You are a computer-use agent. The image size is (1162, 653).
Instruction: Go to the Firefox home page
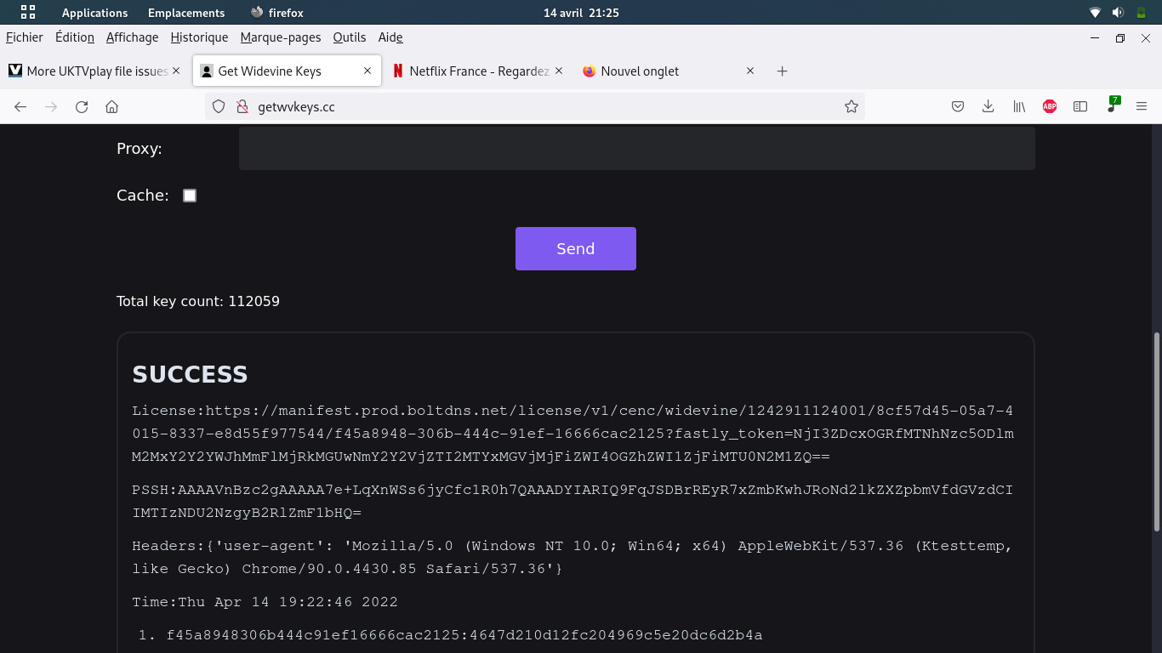pos(111,107)
